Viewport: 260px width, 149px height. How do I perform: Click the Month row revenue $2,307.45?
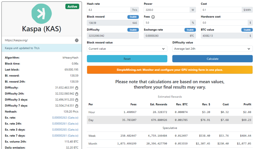203,143
